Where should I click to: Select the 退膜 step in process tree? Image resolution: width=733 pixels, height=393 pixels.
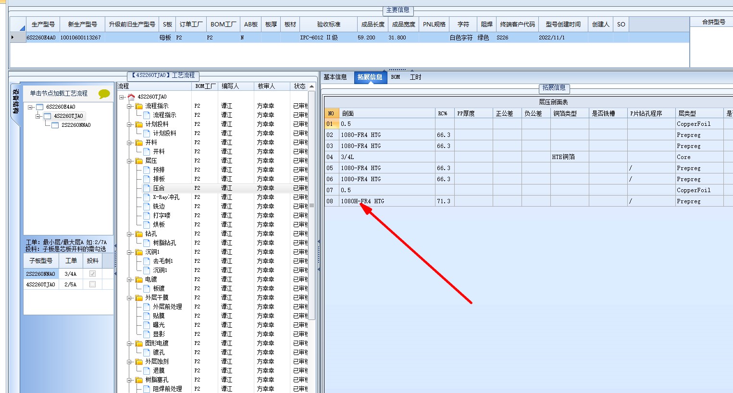[x=159, y=371]
